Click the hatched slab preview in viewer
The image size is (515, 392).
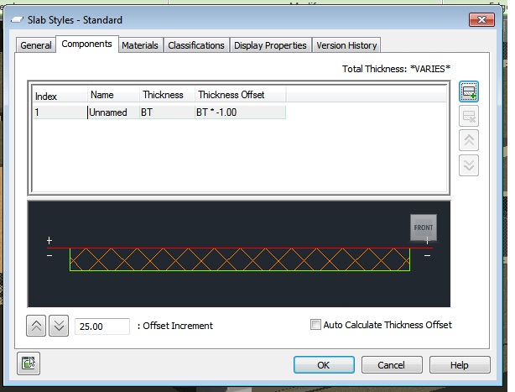click(240, 259)
